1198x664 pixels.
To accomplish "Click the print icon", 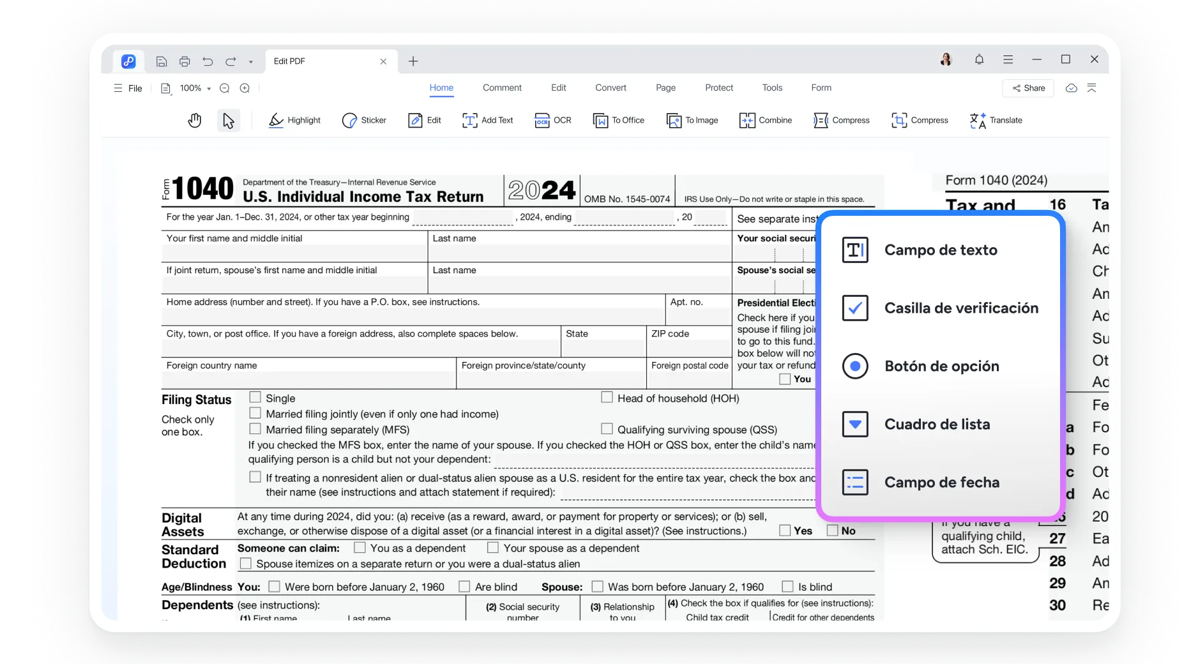I will (185, 61).
